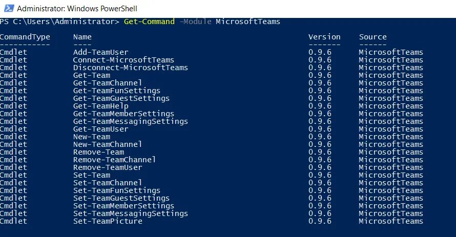Click the MicrosoftTeams argument in the command line

coord(247,21)
